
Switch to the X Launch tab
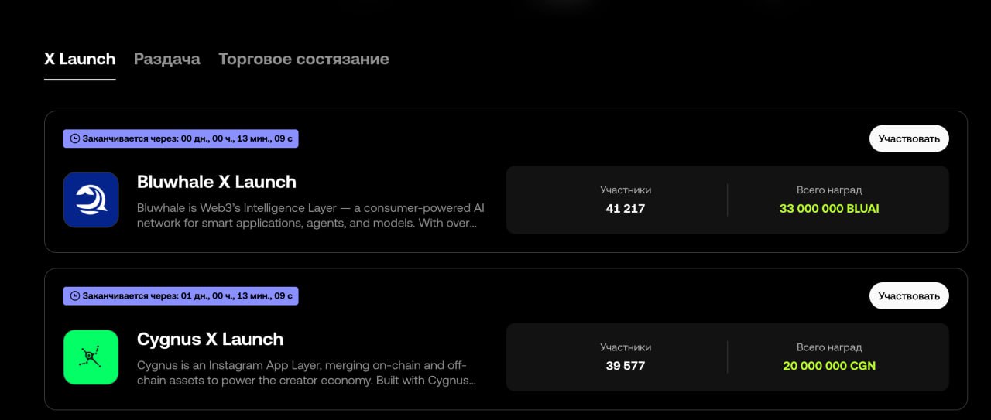(x=80, y=59)
